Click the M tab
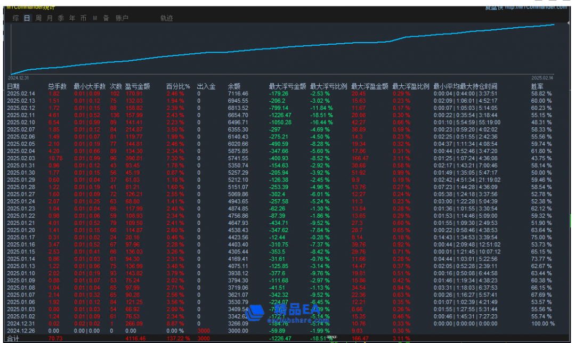575x343 pixels. point(95,18)
